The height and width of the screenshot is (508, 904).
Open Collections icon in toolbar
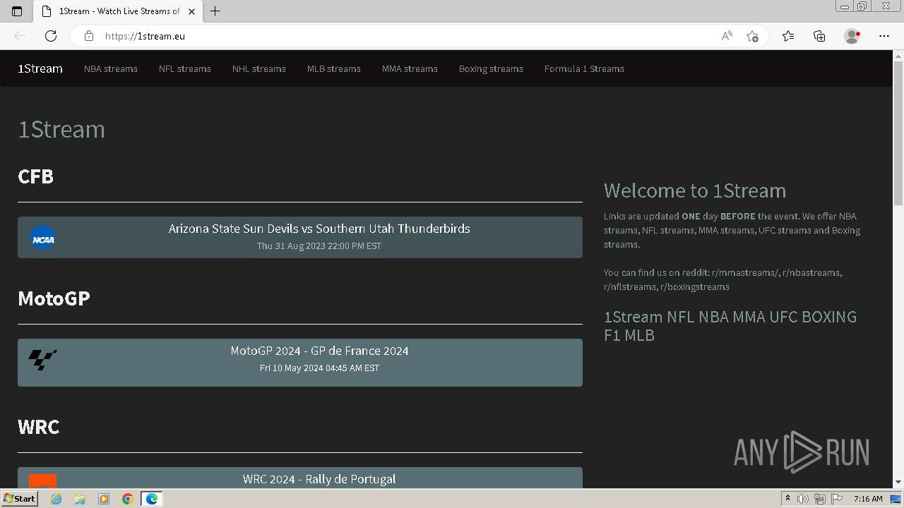pyautogui.click(x=819, y=36)
